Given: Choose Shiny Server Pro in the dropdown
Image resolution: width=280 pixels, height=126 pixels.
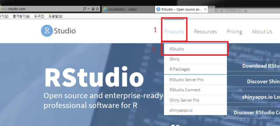Looking at the screenshot, I should [195, 100].
